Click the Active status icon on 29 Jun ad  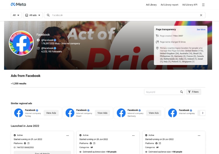point(15,135)
